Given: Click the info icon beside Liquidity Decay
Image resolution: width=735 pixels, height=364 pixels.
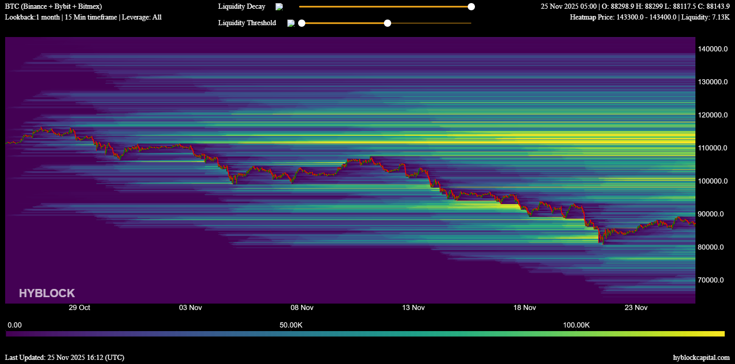Looking at the screenshot, I should coord(279,7).
